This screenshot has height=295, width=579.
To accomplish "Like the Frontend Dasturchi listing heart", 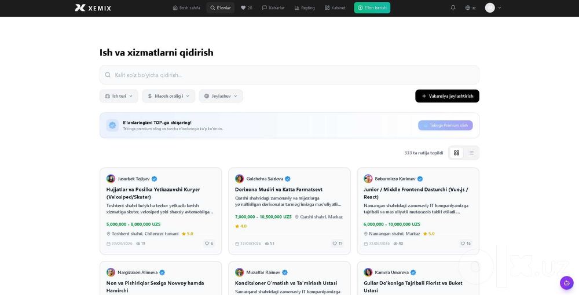I will click(x=466, y=244).
